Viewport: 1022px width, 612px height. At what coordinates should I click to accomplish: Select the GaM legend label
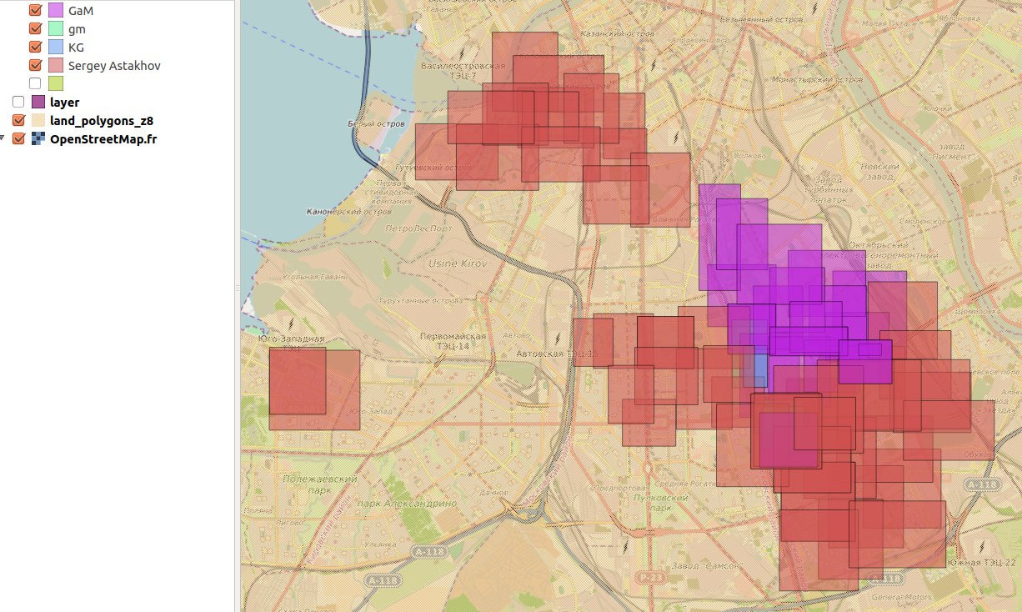tap(81, 11)
